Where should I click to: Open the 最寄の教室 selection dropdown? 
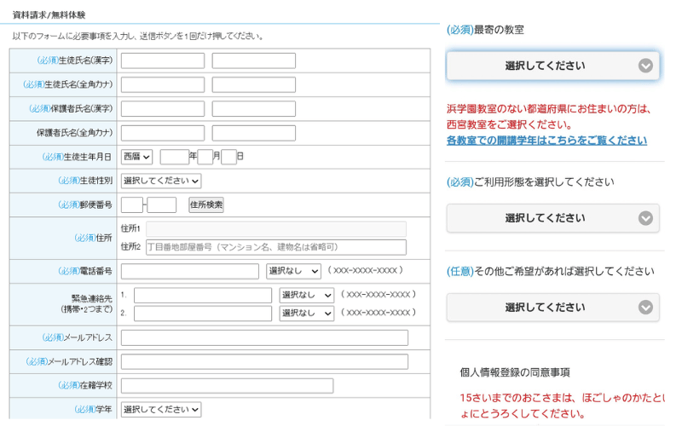coord(552,66)
